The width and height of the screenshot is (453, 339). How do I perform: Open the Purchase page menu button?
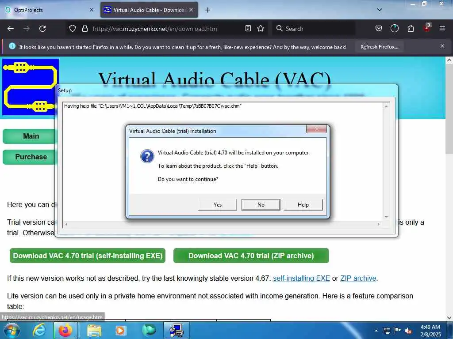pyautogui.click(x=29, y=157)
